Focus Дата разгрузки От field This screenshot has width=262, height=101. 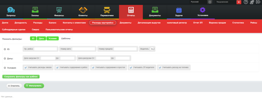pyautogui.click(x=103, y=58)
